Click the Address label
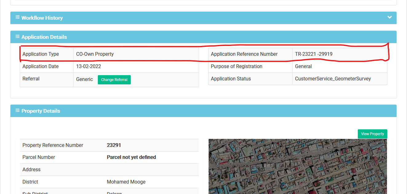407x194 pixels. (31, 170)
